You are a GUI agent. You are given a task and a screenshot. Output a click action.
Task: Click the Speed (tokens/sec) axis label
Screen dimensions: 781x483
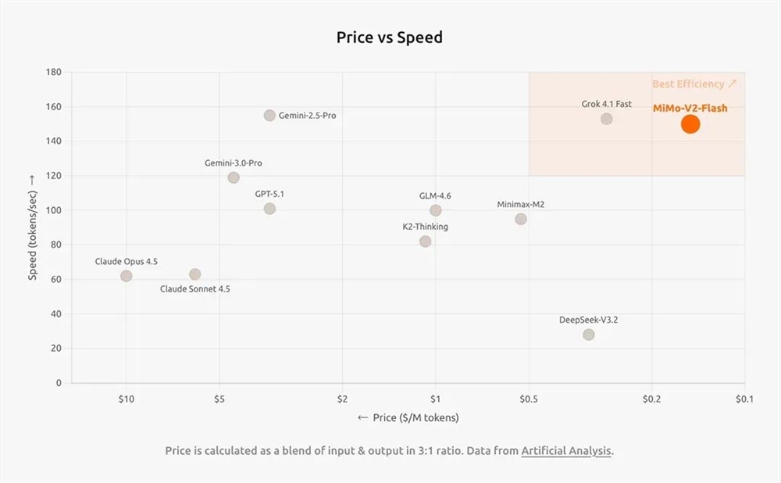click(32, 227)
